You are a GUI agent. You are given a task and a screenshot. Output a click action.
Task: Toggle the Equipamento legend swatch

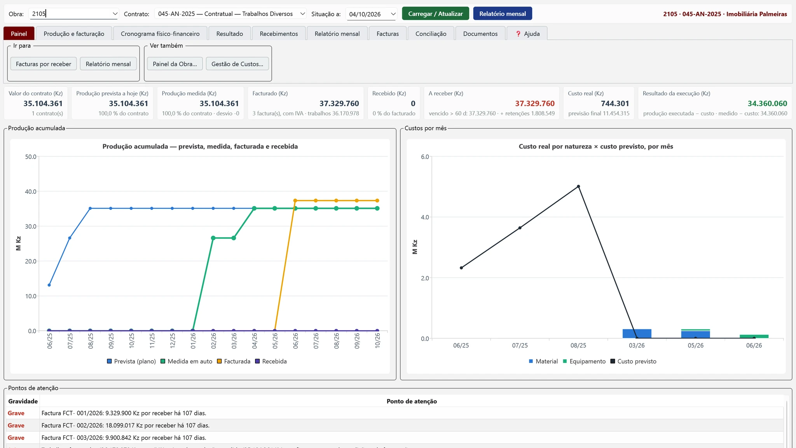565,362
